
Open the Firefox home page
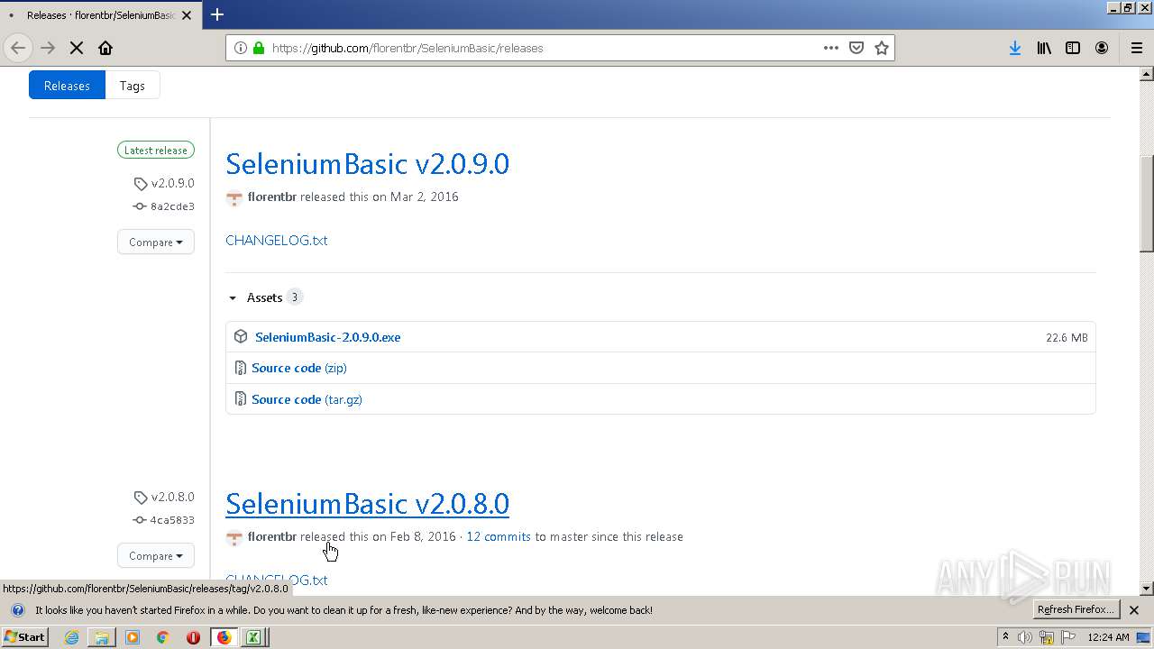[105, 48]
